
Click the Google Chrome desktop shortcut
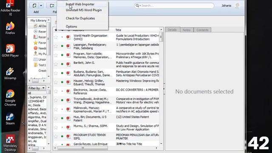[10, 98]
